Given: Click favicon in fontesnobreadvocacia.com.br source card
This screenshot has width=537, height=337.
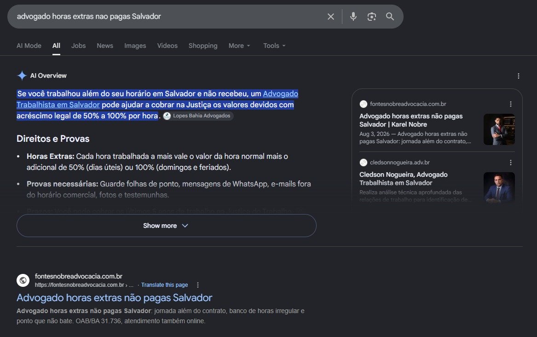Looking at the screenshot, I should coord(364,104).
